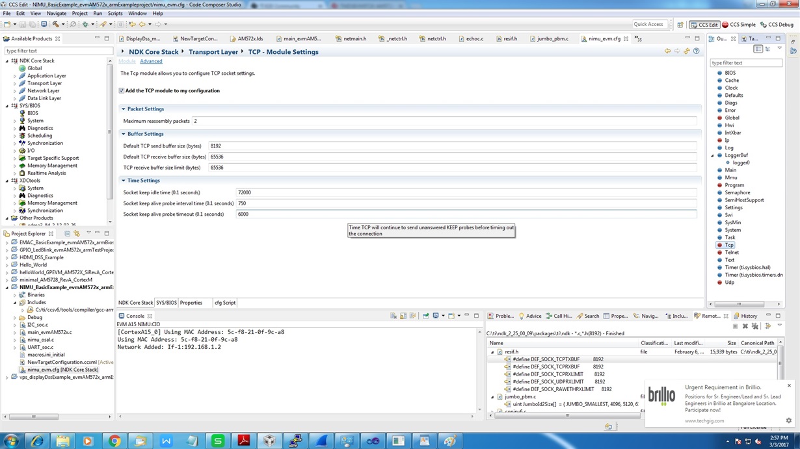Screen dimensions: 800x449
Task: Open Internet Explorer from the taskbar
Action: [x=37, y=441]
